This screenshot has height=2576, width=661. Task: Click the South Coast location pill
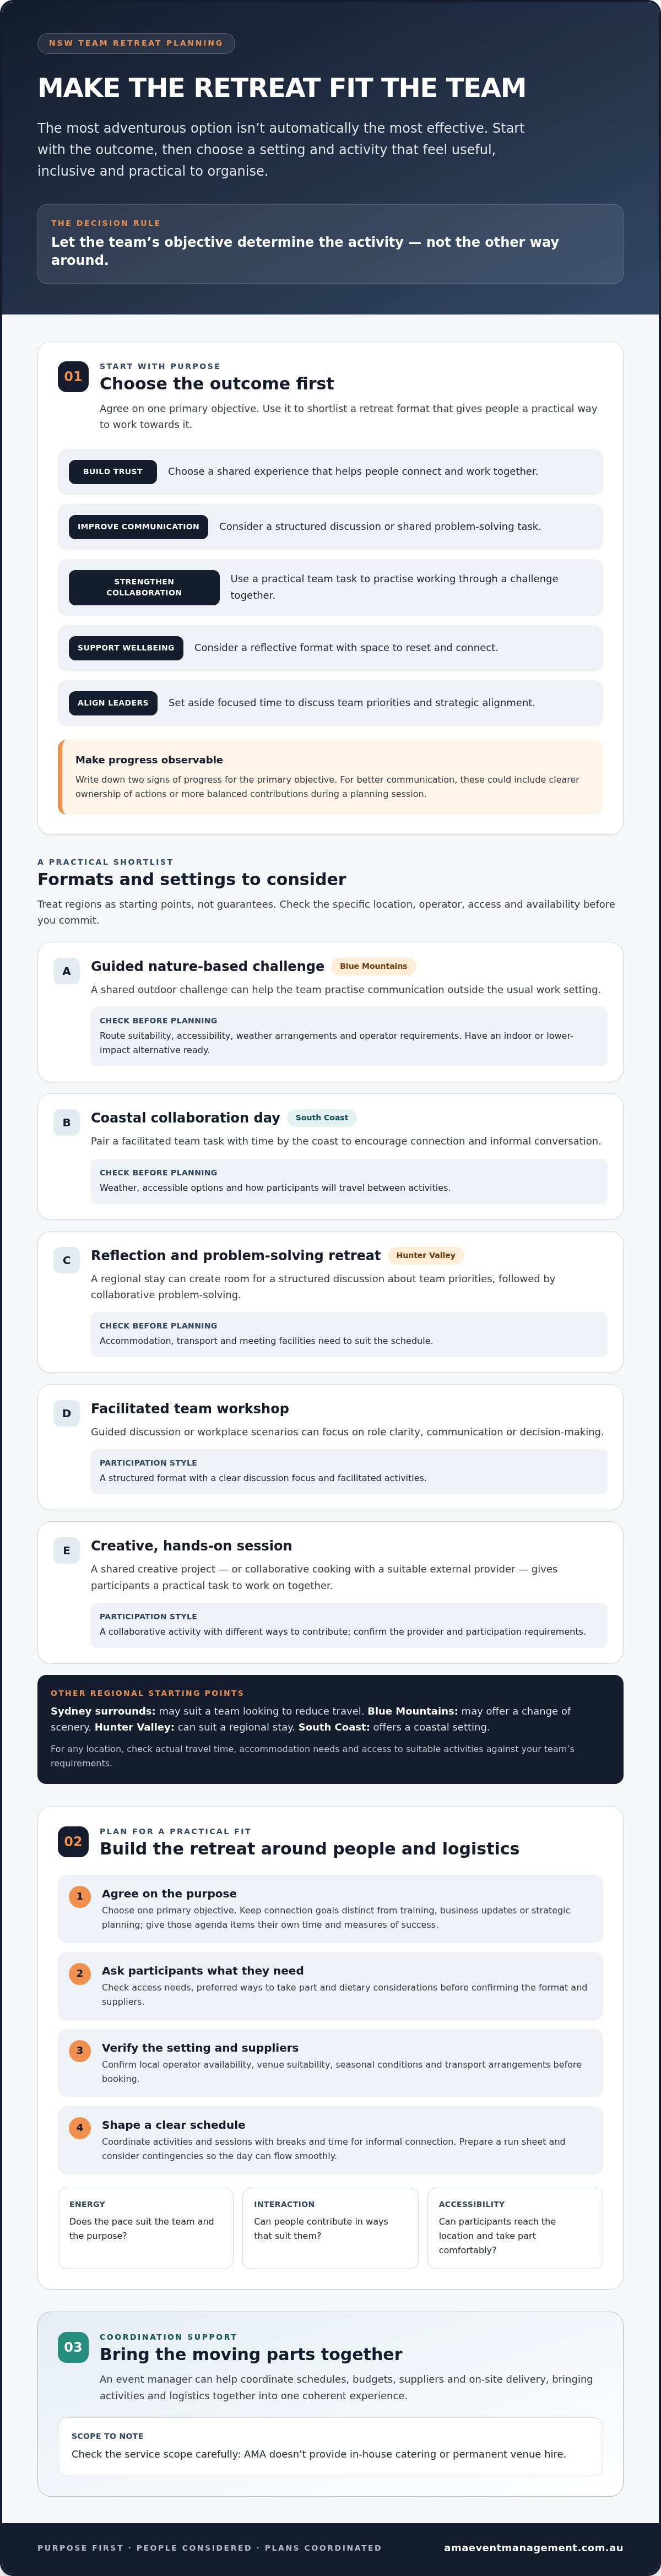pos(322,1118)
